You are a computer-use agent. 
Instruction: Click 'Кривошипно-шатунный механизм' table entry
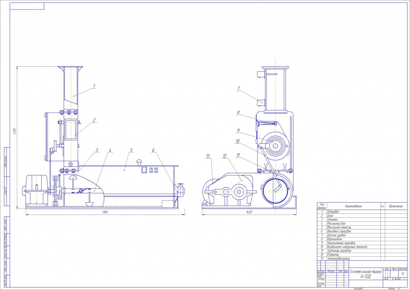(347, 247)
